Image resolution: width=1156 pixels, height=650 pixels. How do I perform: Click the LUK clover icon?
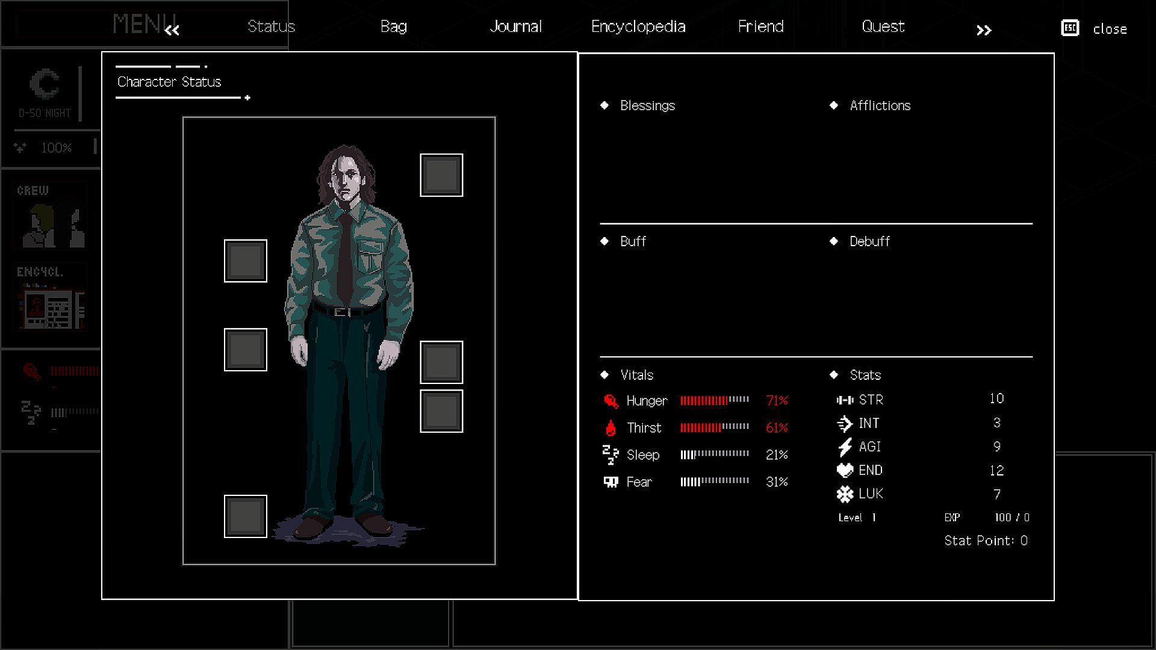point(845,494)
